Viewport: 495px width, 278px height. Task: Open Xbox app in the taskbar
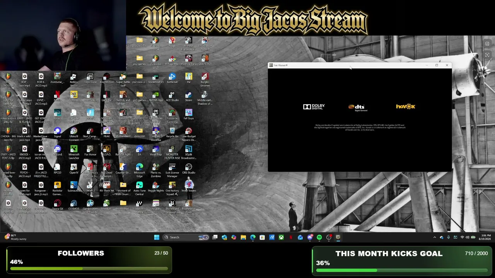[281, 237]
